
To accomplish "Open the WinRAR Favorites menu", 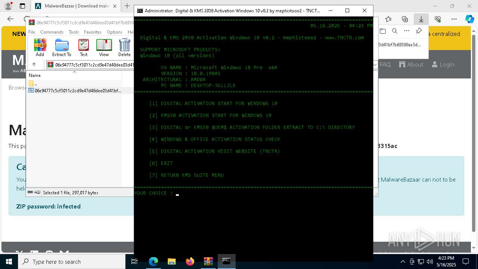I will (93, 32).
